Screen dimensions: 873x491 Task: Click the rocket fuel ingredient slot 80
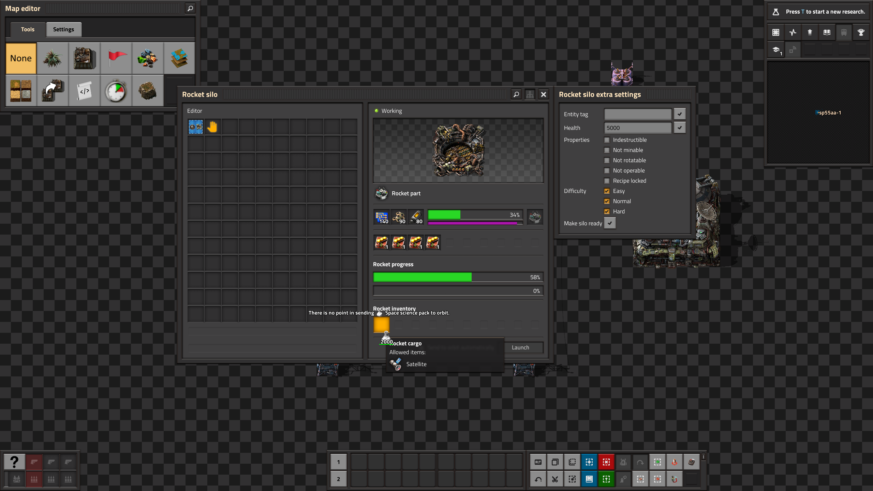416,217
